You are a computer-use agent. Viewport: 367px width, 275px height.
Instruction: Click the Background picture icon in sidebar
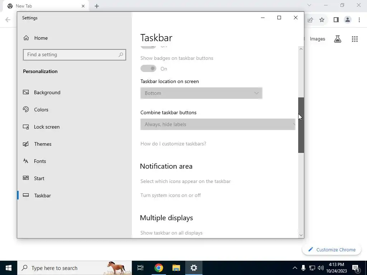(x=26, y=92)
